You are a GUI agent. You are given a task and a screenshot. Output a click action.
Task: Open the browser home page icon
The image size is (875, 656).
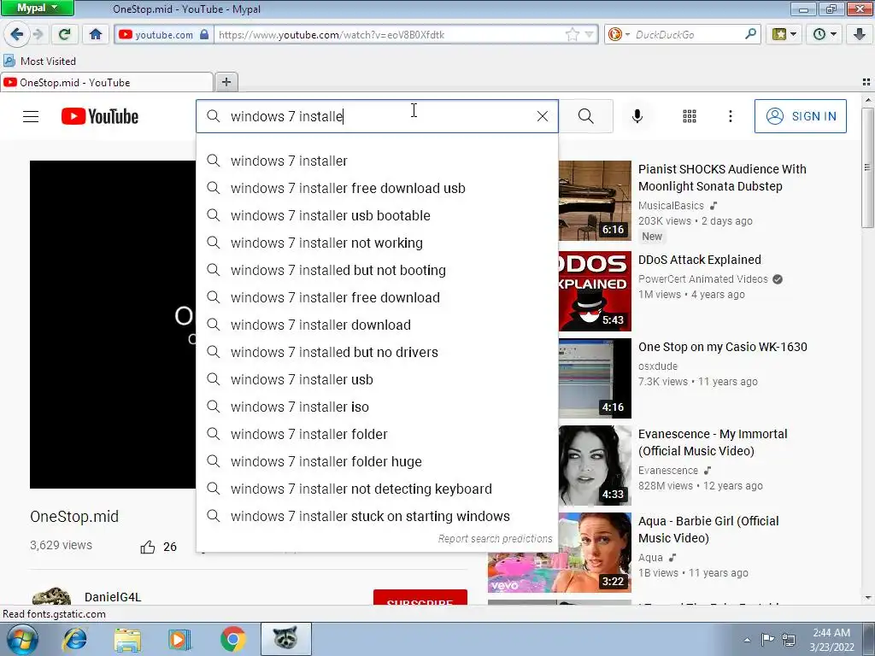pos(96,34)
